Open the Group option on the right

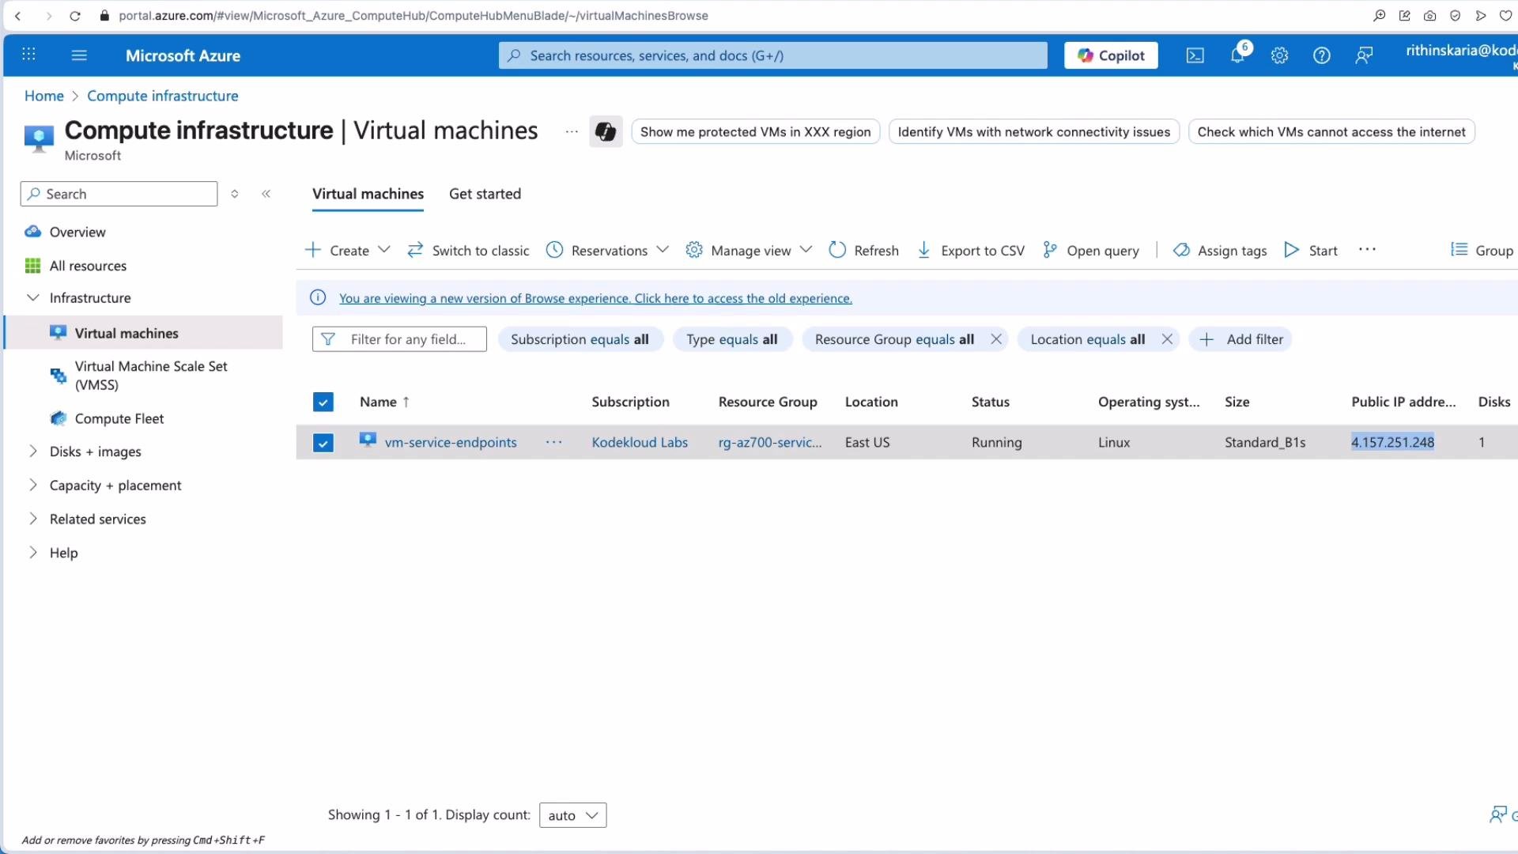(1482, 250)
